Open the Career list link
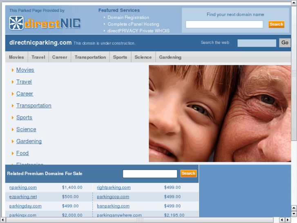 click(x=25, y=94)
